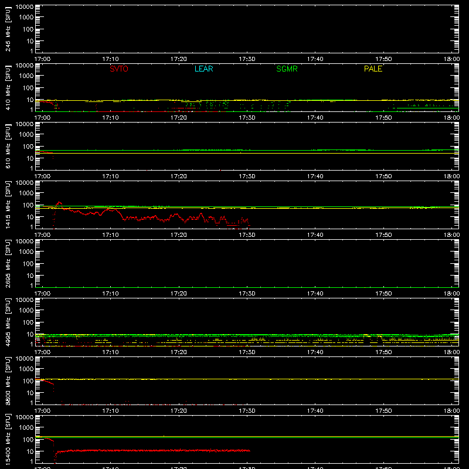Click 17:30 label under the 610 MHz panel
This screenshot has height=469, width=469.
(247, 176)
